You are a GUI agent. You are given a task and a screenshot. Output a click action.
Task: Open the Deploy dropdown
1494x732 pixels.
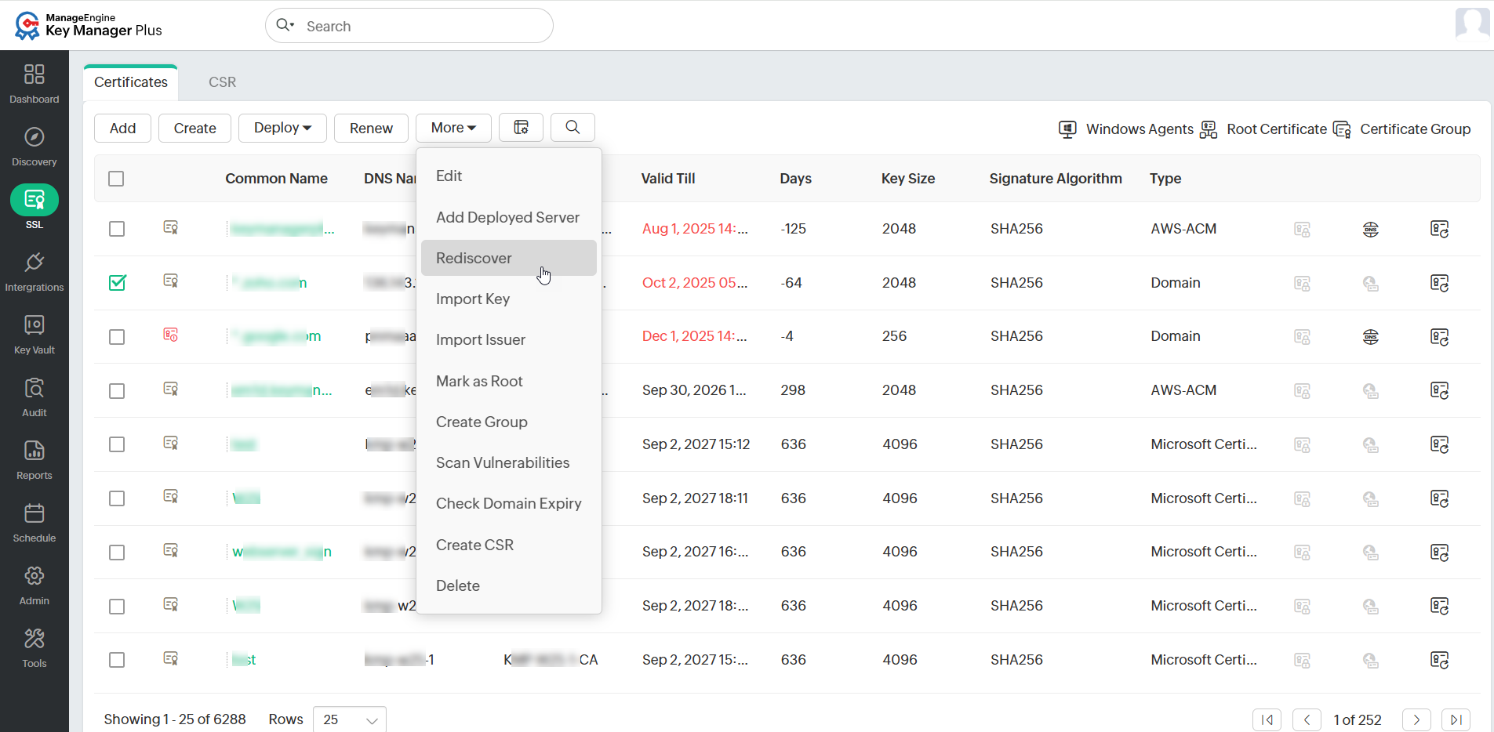tap(282, 128)
